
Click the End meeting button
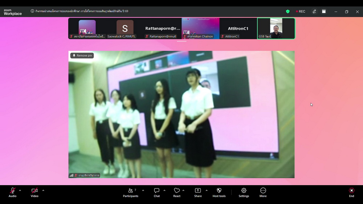pos(351,192)
